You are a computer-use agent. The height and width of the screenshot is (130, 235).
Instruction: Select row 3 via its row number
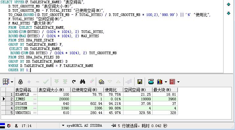click(10, 104)
